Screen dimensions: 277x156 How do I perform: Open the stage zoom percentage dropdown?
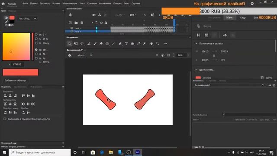tap(188, 55)
